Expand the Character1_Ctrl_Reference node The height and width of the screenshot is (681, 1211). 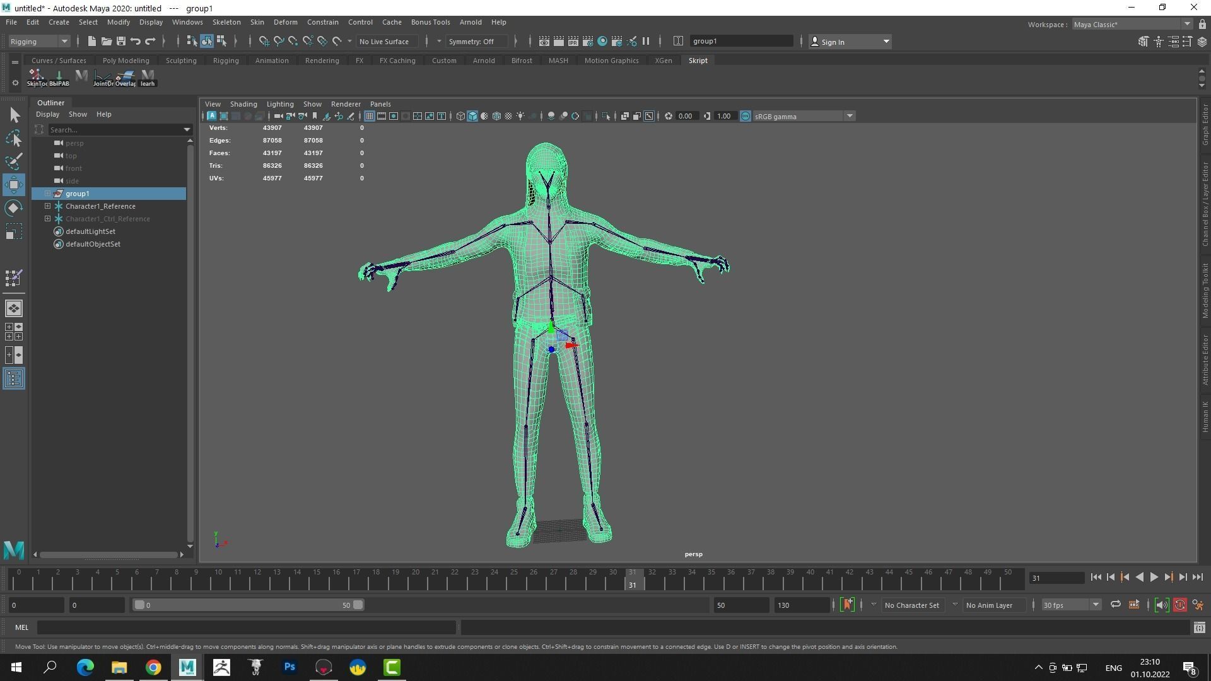click(47, 219)
